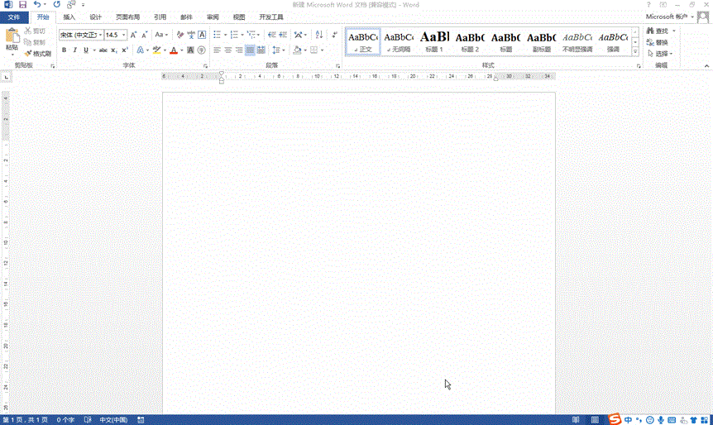Click the Save icon in the quick access toolbar
The image size is (713, 425).
(22, 5)
